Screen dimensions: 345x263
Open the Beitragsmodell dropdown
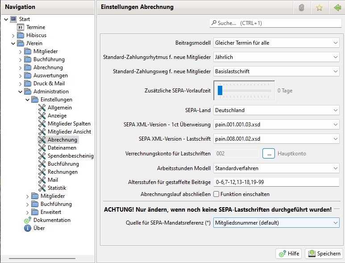tap(276, 43)
